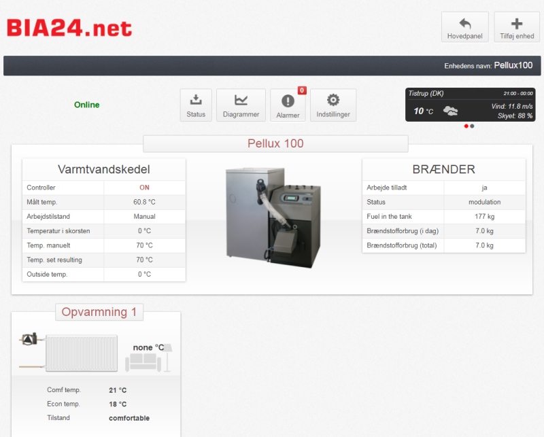The image size is (544, 437).
Task: Click the BIA24.net logo
Action: (69, 28)
